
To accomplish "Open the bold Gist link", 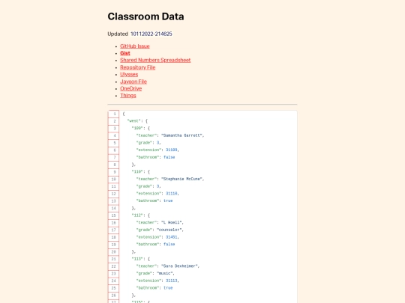I will point(125,53).
